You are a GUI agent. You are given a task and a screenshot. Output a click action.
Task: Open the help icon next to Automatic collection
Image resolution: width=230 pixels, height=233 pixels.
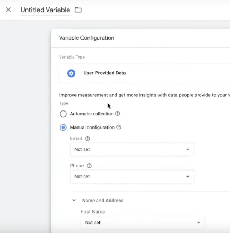(x=118, y=114)
